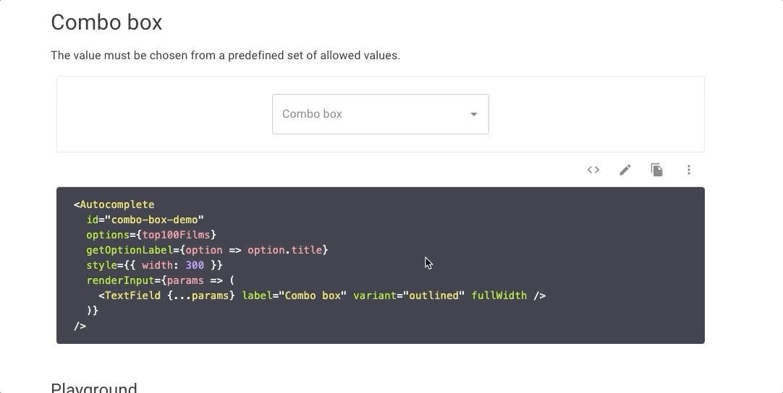The image size is (783, 393).
Task: Click the getOptionLabel code line
Action: point(207,250)
